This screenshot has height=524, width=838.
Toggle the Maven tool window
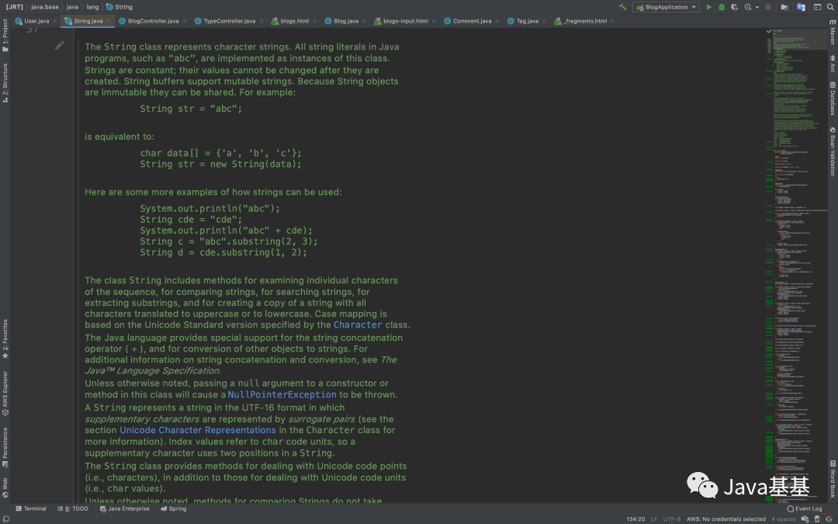[833, 32]
